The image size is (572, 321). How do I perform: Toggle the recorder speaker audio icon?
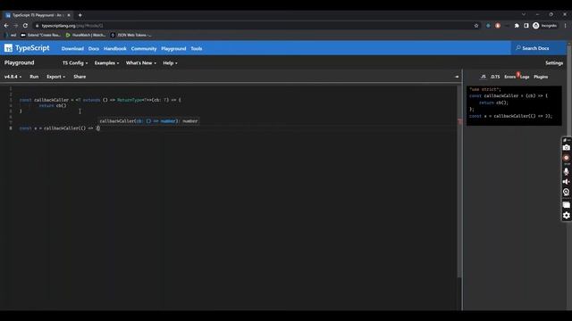click(x=566, y=182)
